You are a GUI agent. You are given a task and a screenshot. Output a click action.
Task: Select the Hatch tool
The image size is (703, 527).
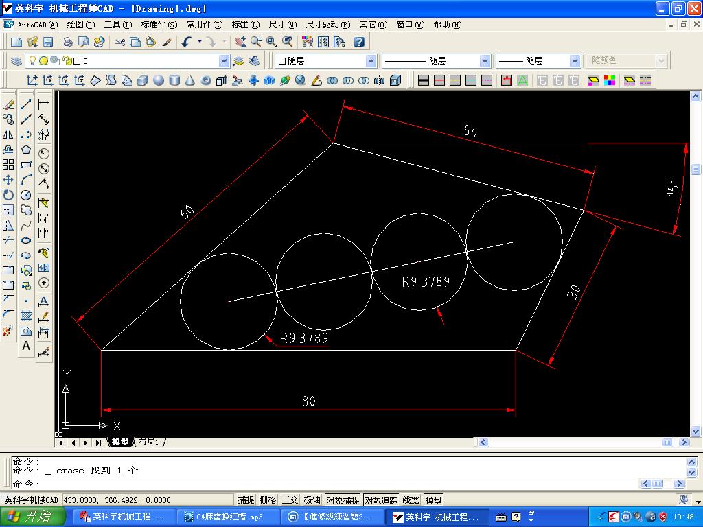pyautogui.click(x=26, y=316)
